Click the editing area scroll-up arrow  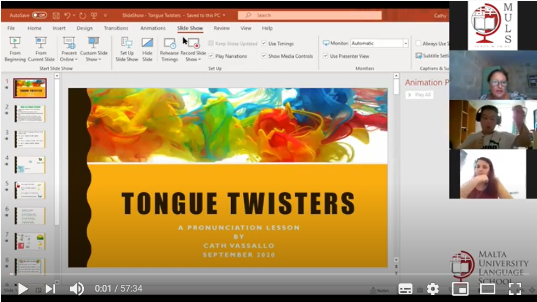pos(396,76)
